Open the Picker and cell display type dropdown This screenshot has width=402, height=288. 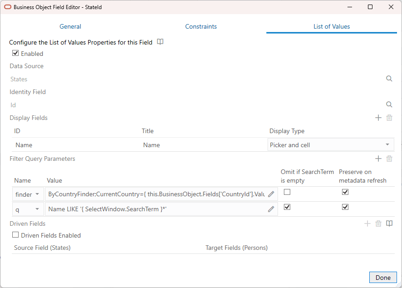(x=388, y=144)
